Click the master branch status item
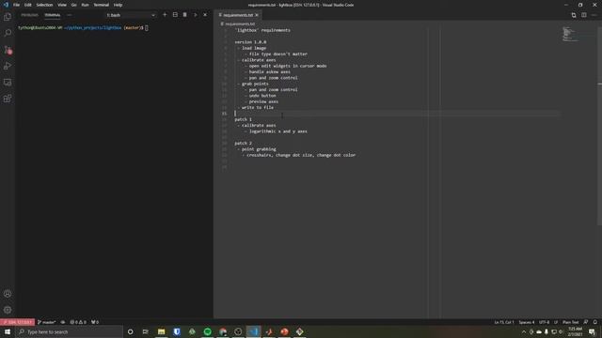Screen dimensions: 602x338 click(x=46, y=322)
